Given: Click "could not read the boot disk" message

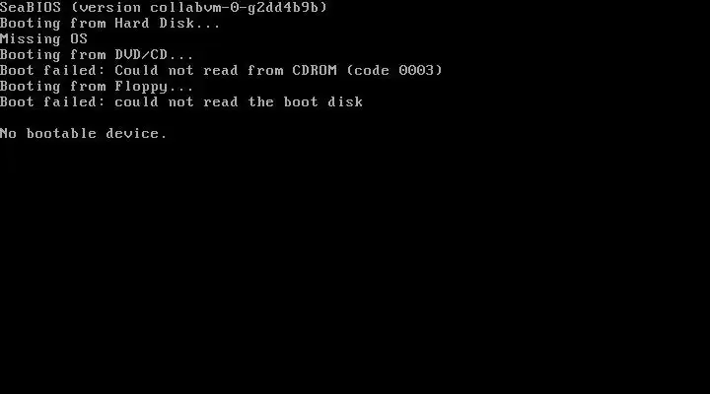Looking at the screenshot, I should (x=239, y=101).
